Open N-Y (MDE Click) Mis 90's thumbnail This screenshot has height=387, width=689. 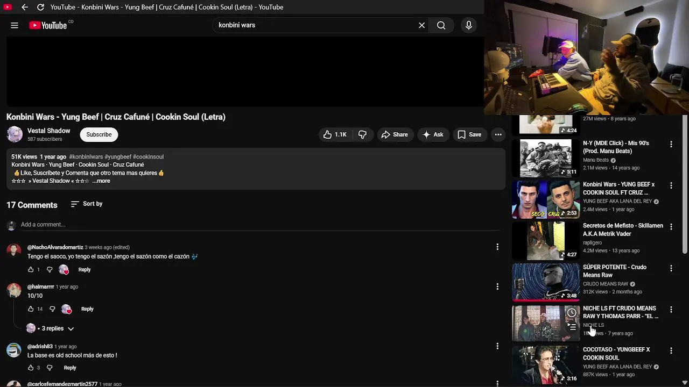click(x=546, y=158)
